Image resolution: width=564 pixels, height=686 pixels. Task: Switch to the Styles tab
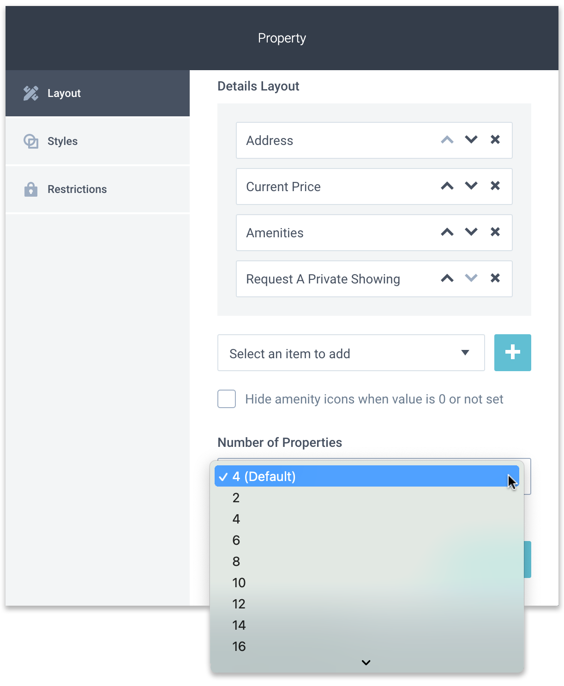pyautogui.click(x=62, y=141)
